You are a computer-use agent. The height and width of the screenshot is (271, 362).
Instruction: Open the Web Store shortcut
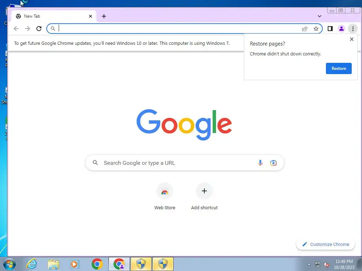point(165,197)
